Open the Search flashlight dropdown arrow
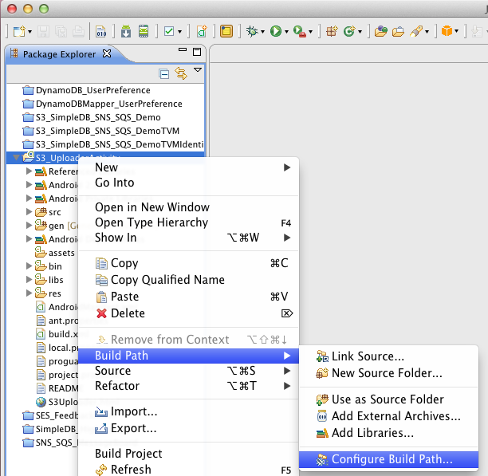This screenshot has width=488, height=476. click(x=427, y=32)
